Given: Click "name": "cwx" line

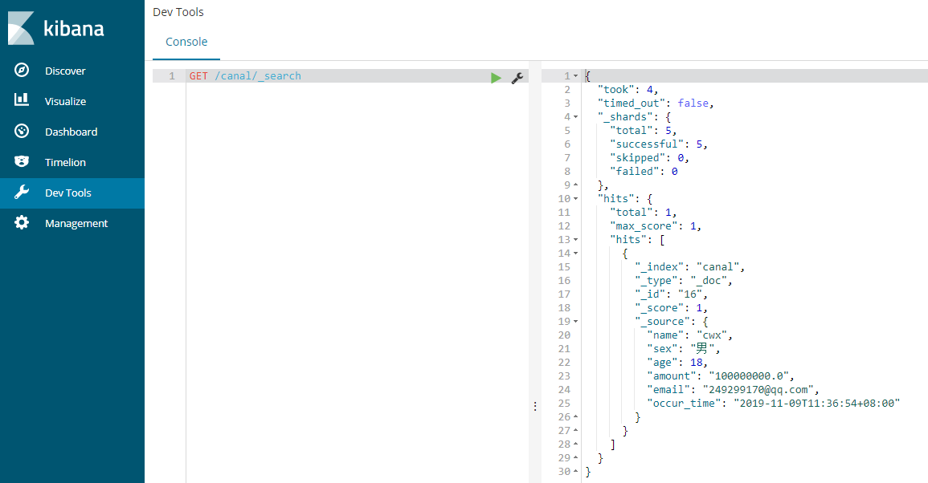Looking at the screenshot, I should (x=689, y=335).
